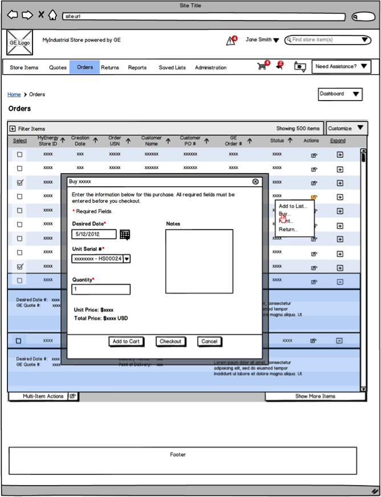Screen dimensions: 381x497
Task: Click the action icon in the first table row
Action: point(314,155)
